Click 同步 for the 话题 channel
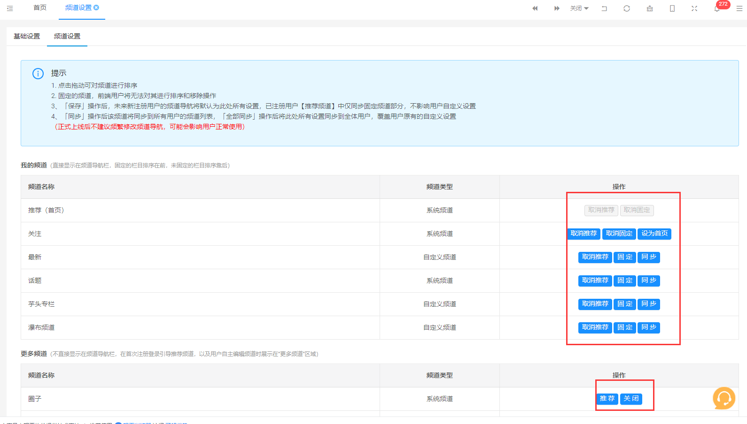747x424 pixels. click(649, 280)
